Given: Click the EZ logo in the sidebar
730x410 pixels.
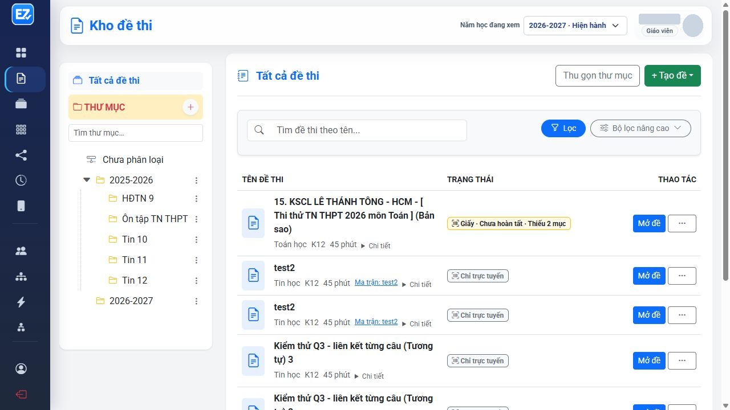Looking at the screenshot, I should tap(23, 15).
